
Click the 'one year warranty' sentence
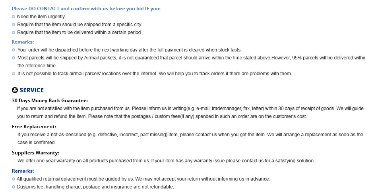(x=166, y=161)
